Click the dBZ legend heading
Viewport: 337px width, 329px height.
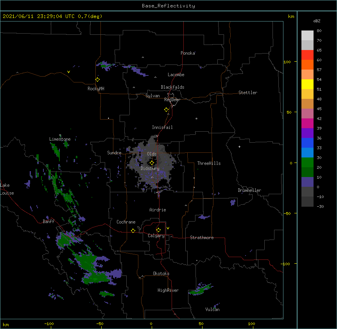(x=317, y=21)
